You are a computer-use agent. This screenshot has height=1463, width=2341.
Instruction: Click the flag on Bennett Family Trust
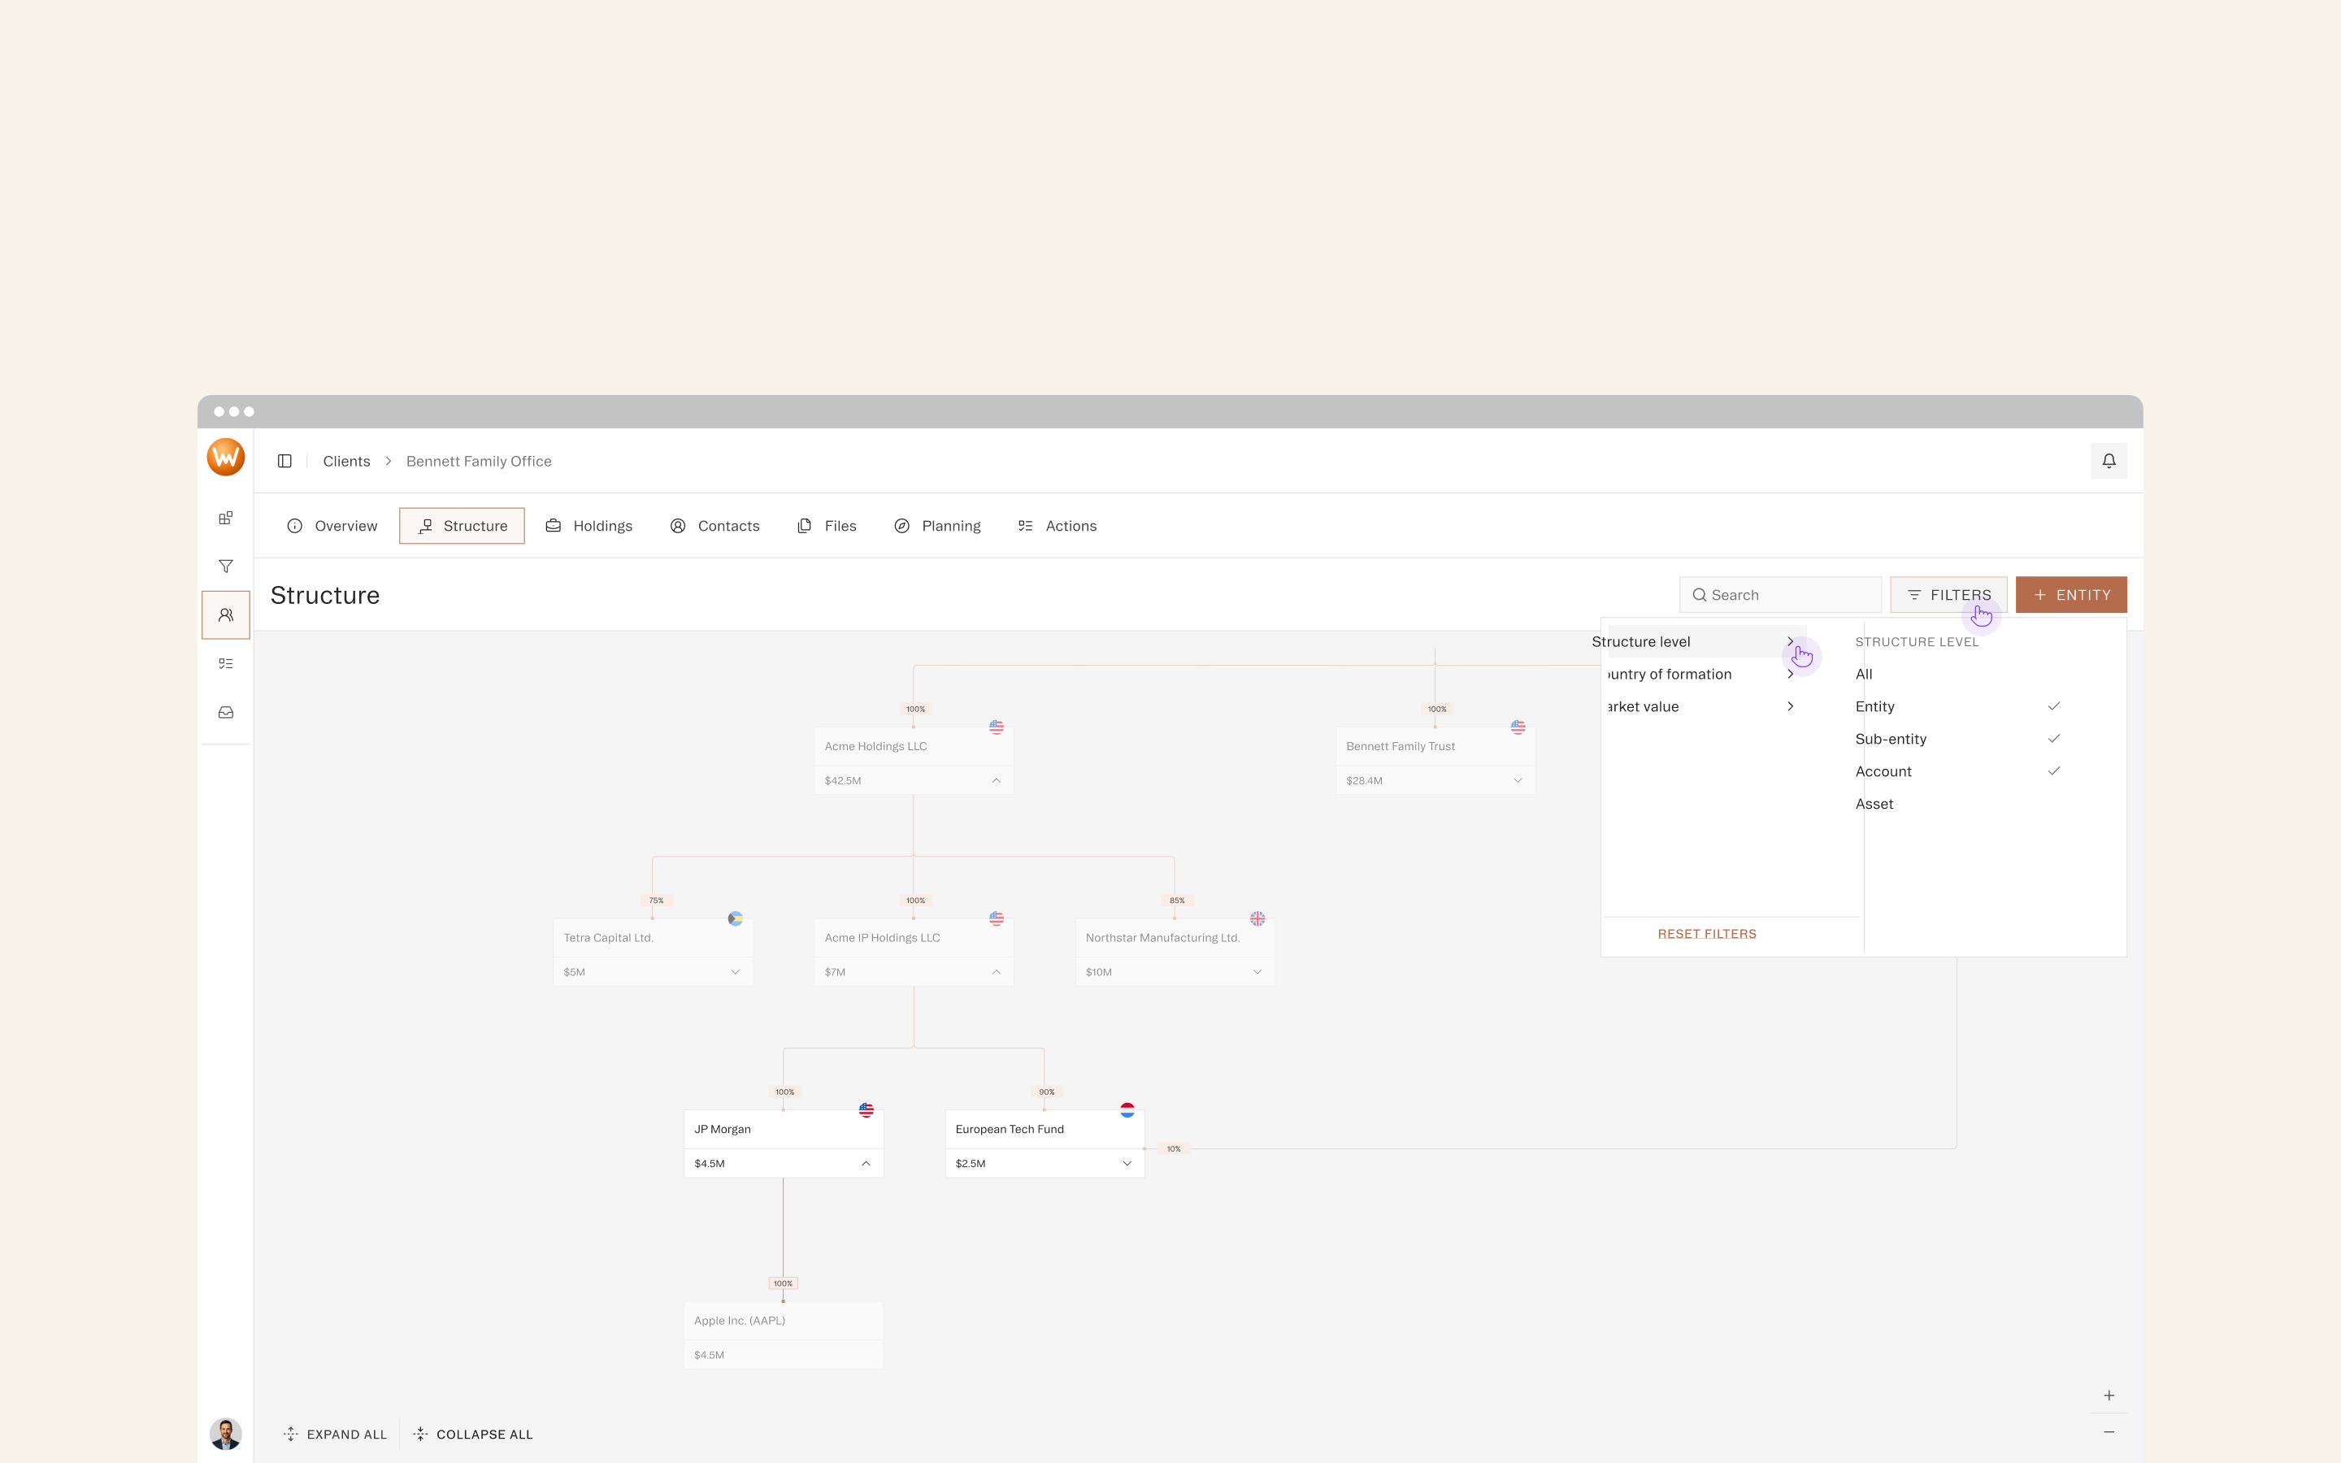[1518, 727]
